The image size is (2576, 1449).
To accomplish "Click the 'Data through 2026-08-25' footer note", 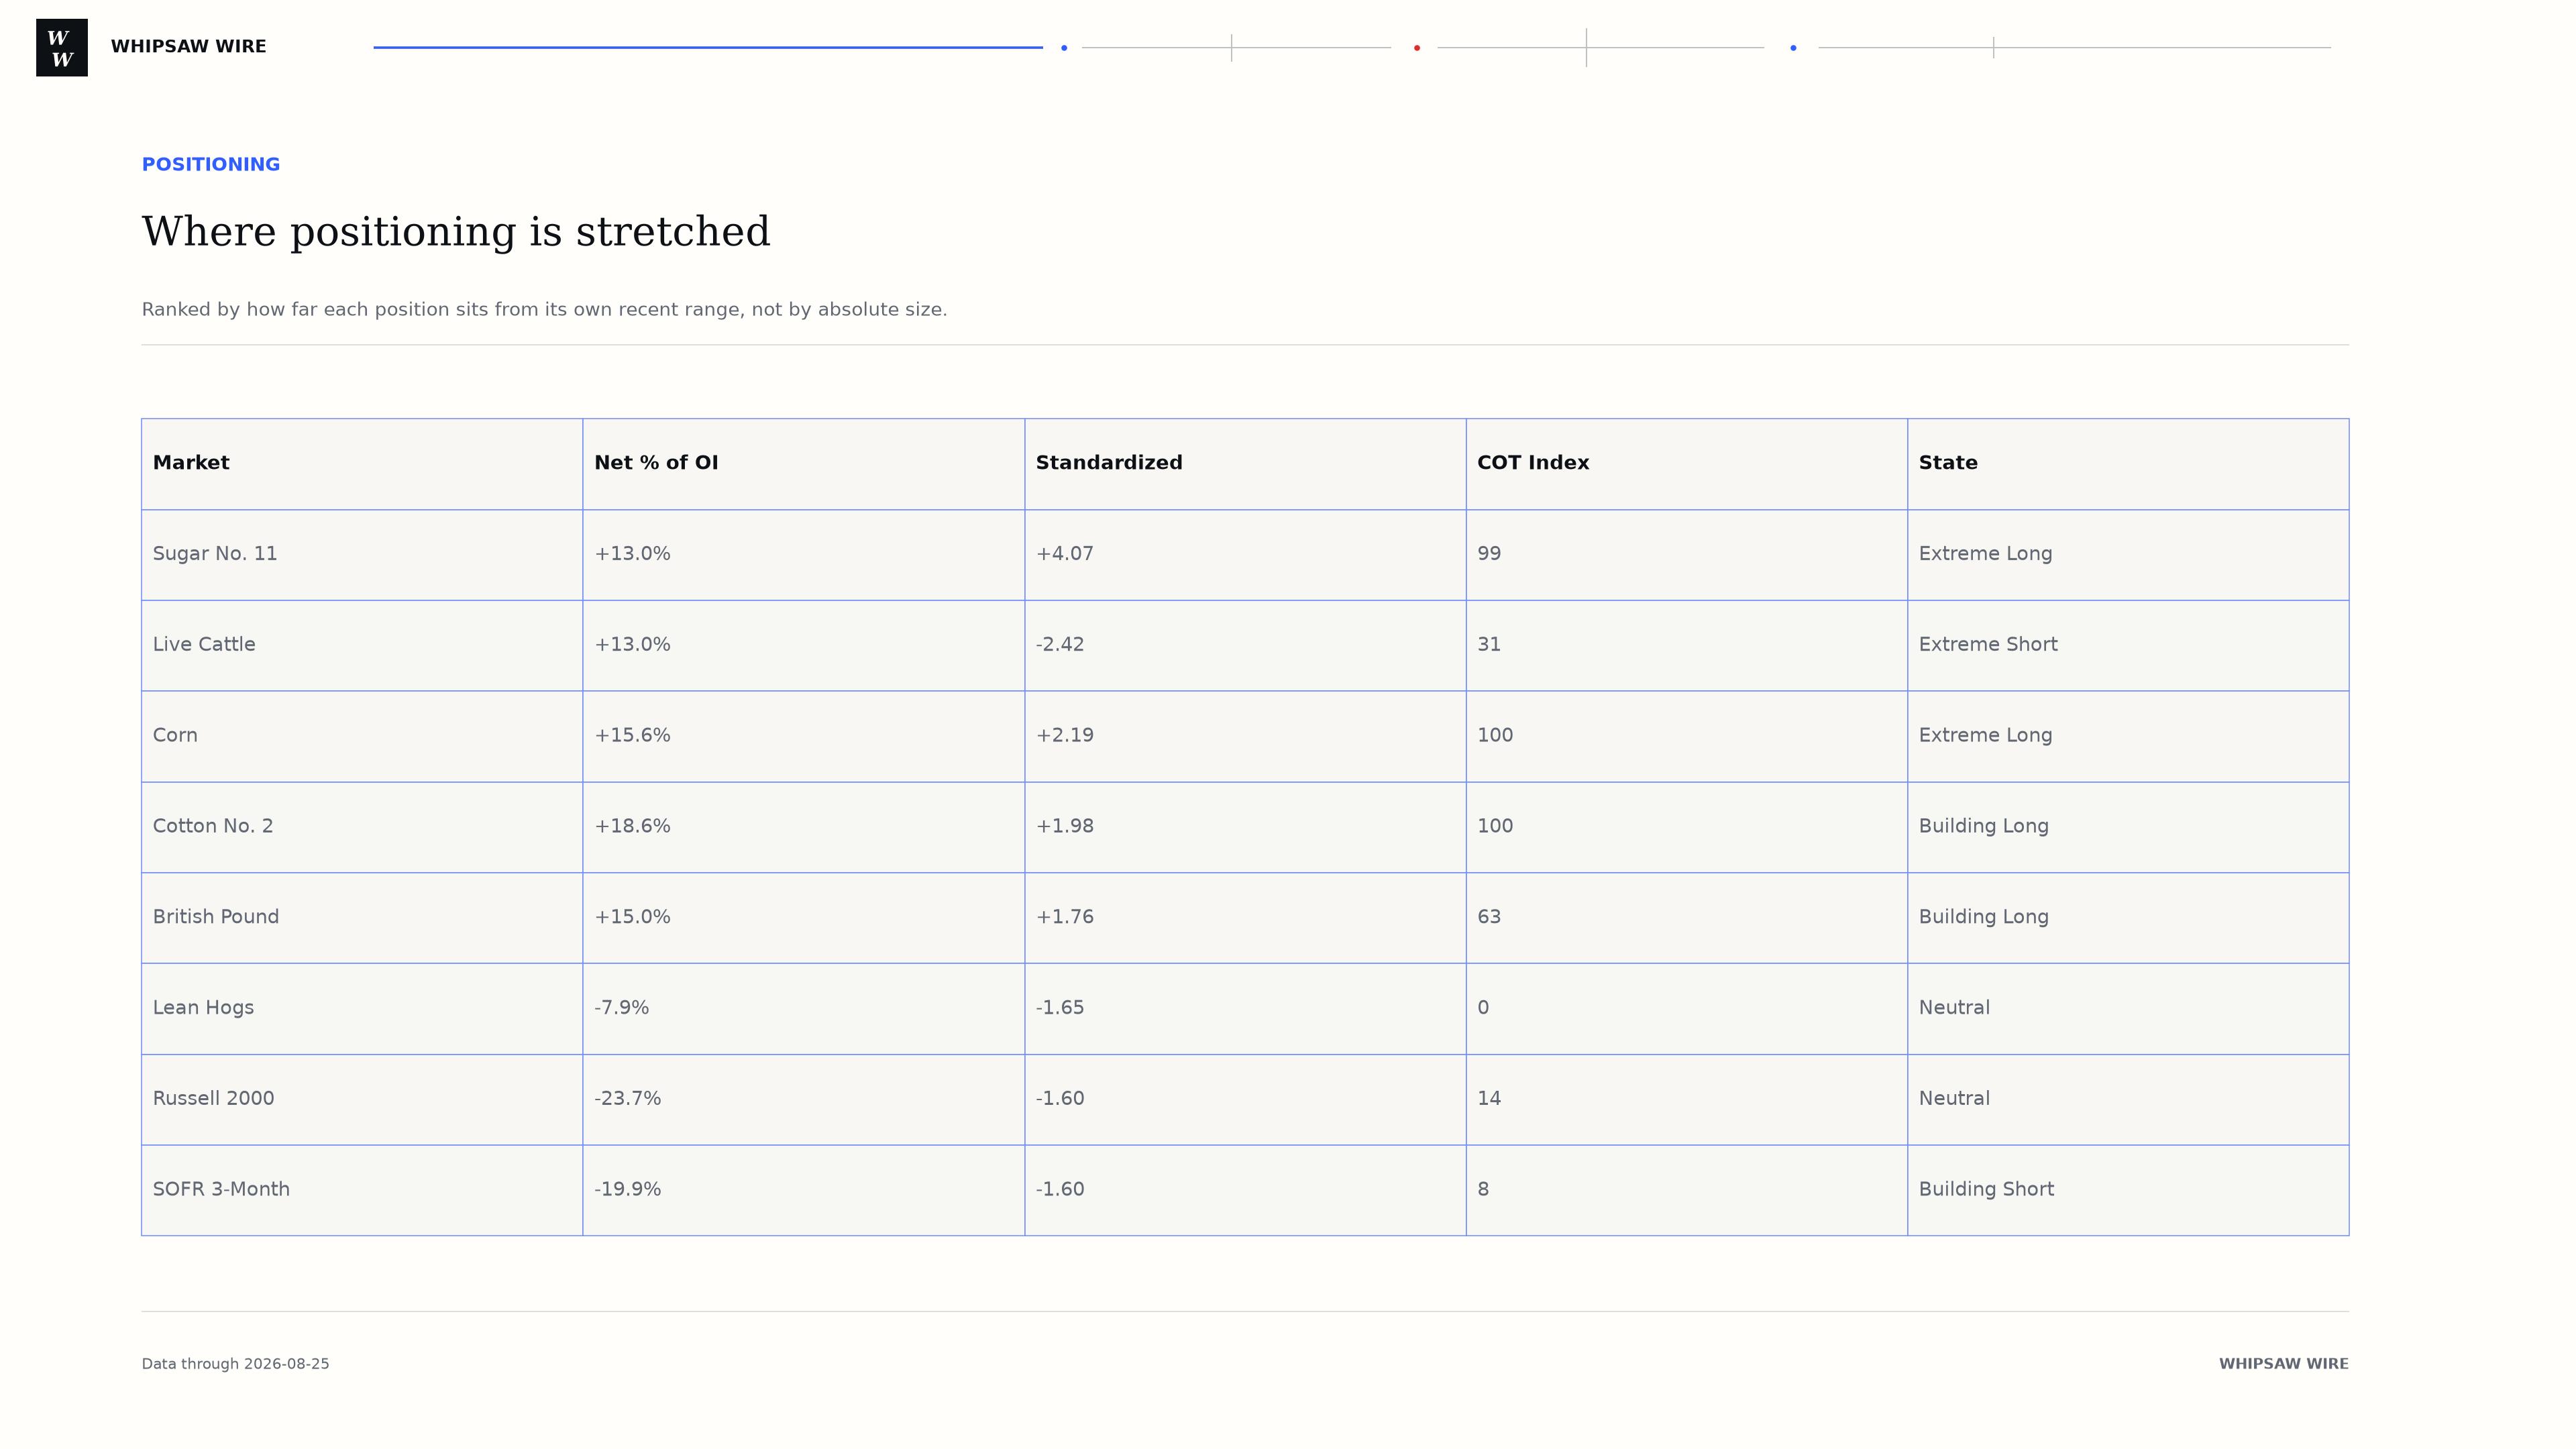I will tap(235, 1365).
